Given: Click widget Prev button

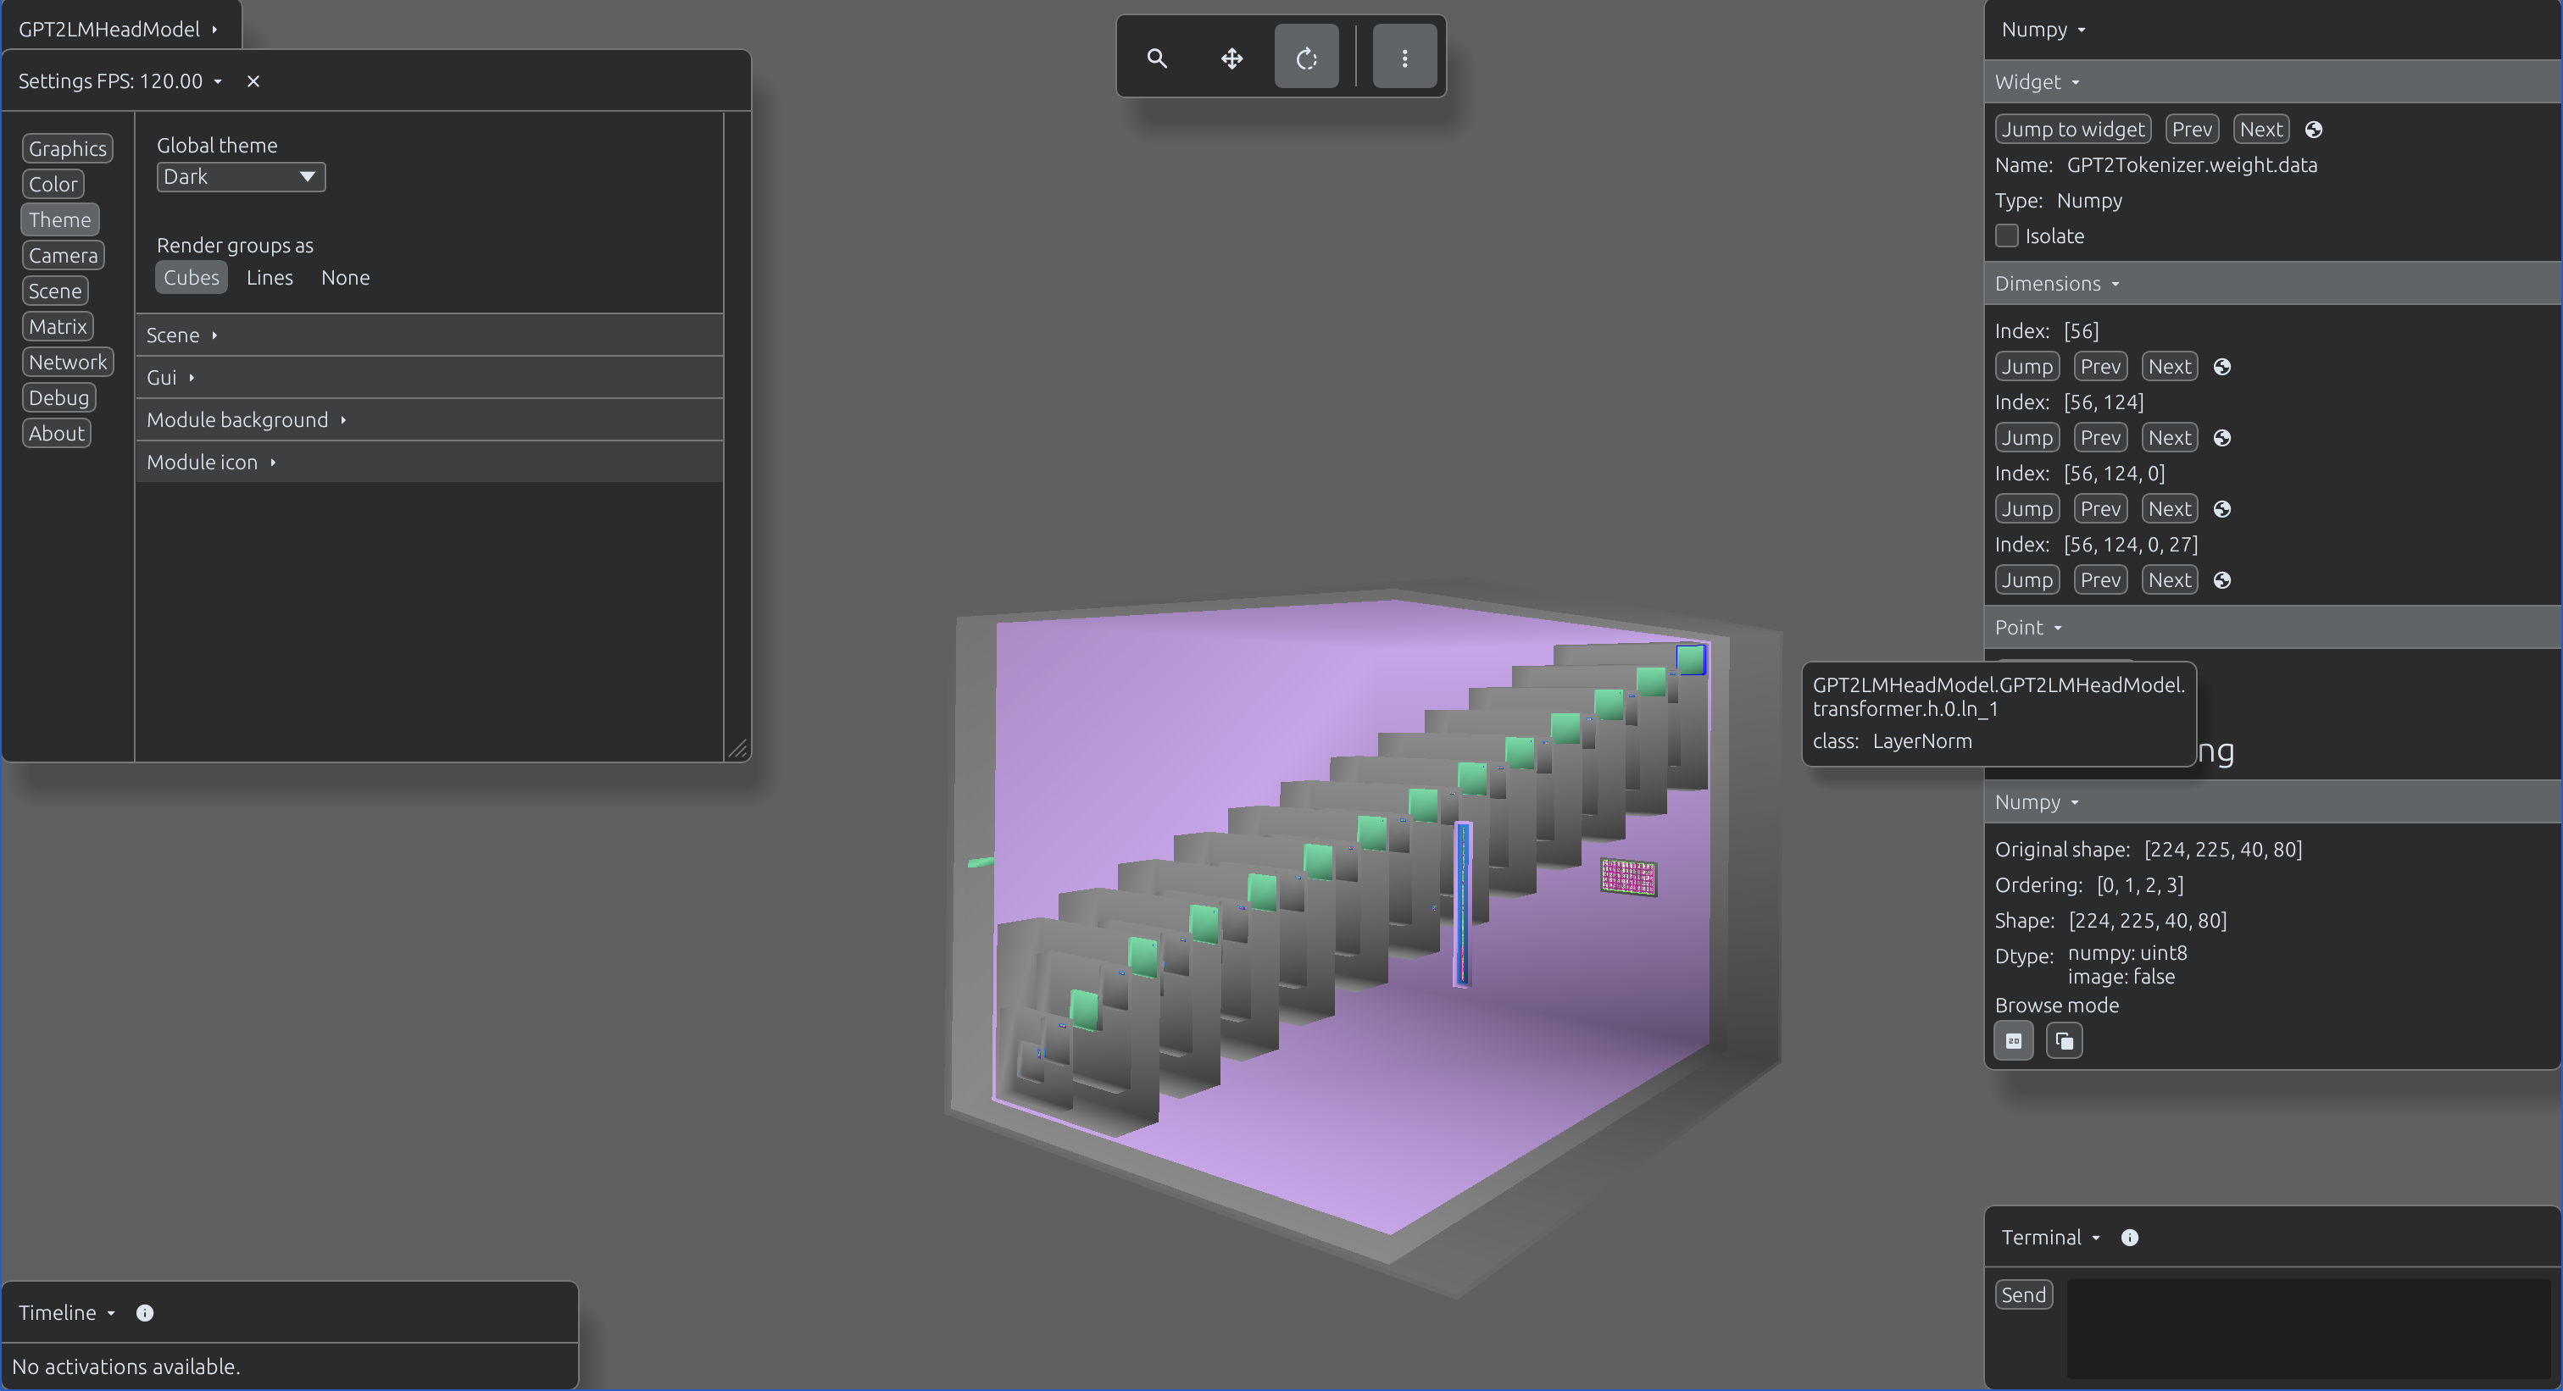Looking at the screenshot, I should pos(2192,130).
